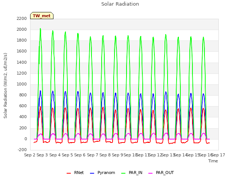Click the 600 y-axis tick label
The image size is (241, 180).
click(x=23, y=106)
